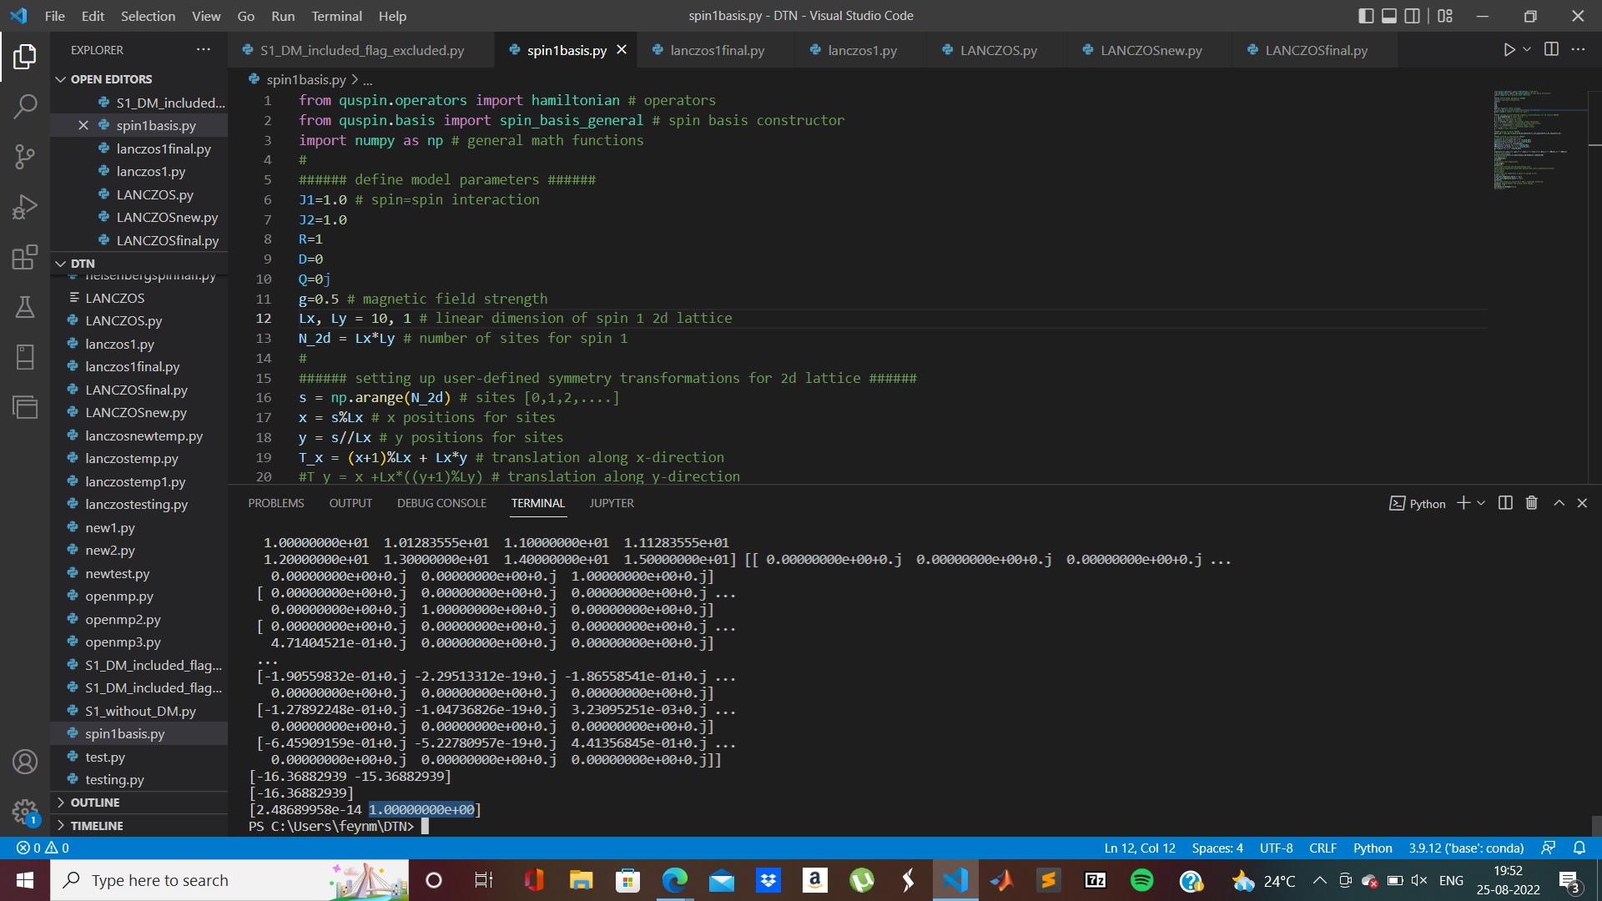This screenshot has height=901, width=1602.
Task: Open the Manage settings gear
Action: click(x=25, y=812)
